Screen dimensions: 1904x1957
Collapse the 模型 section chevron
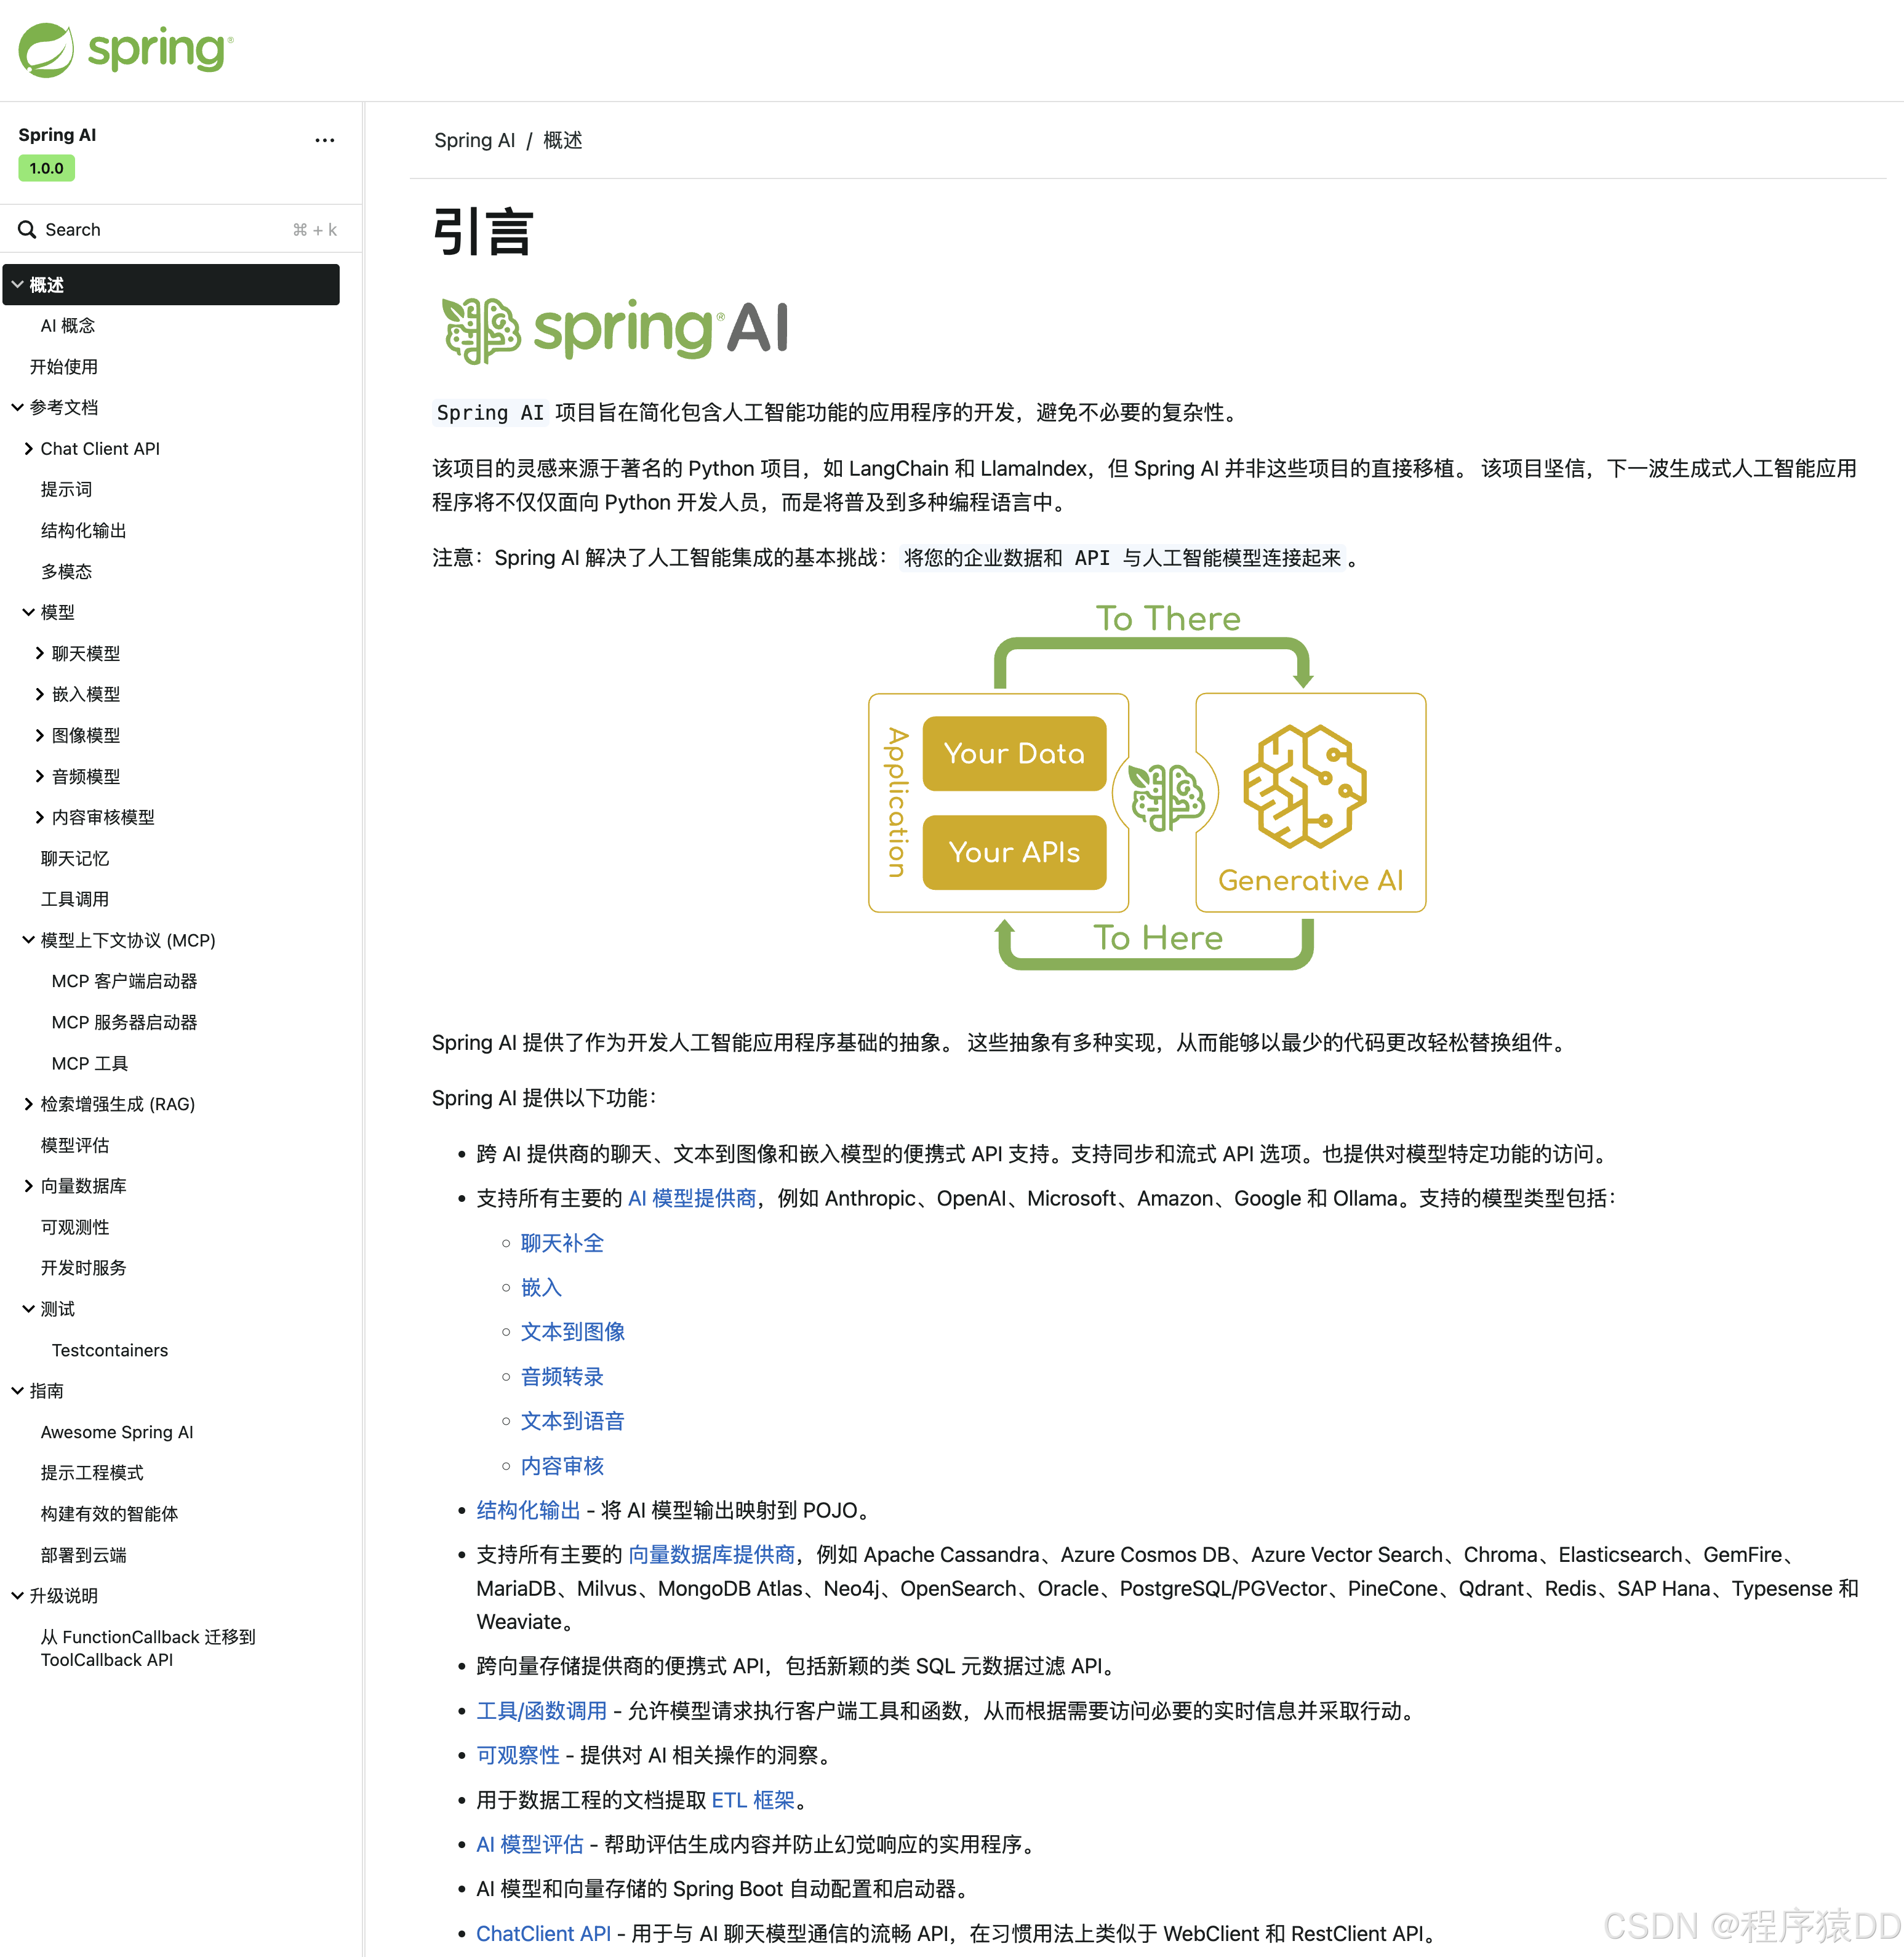[29, 612]
